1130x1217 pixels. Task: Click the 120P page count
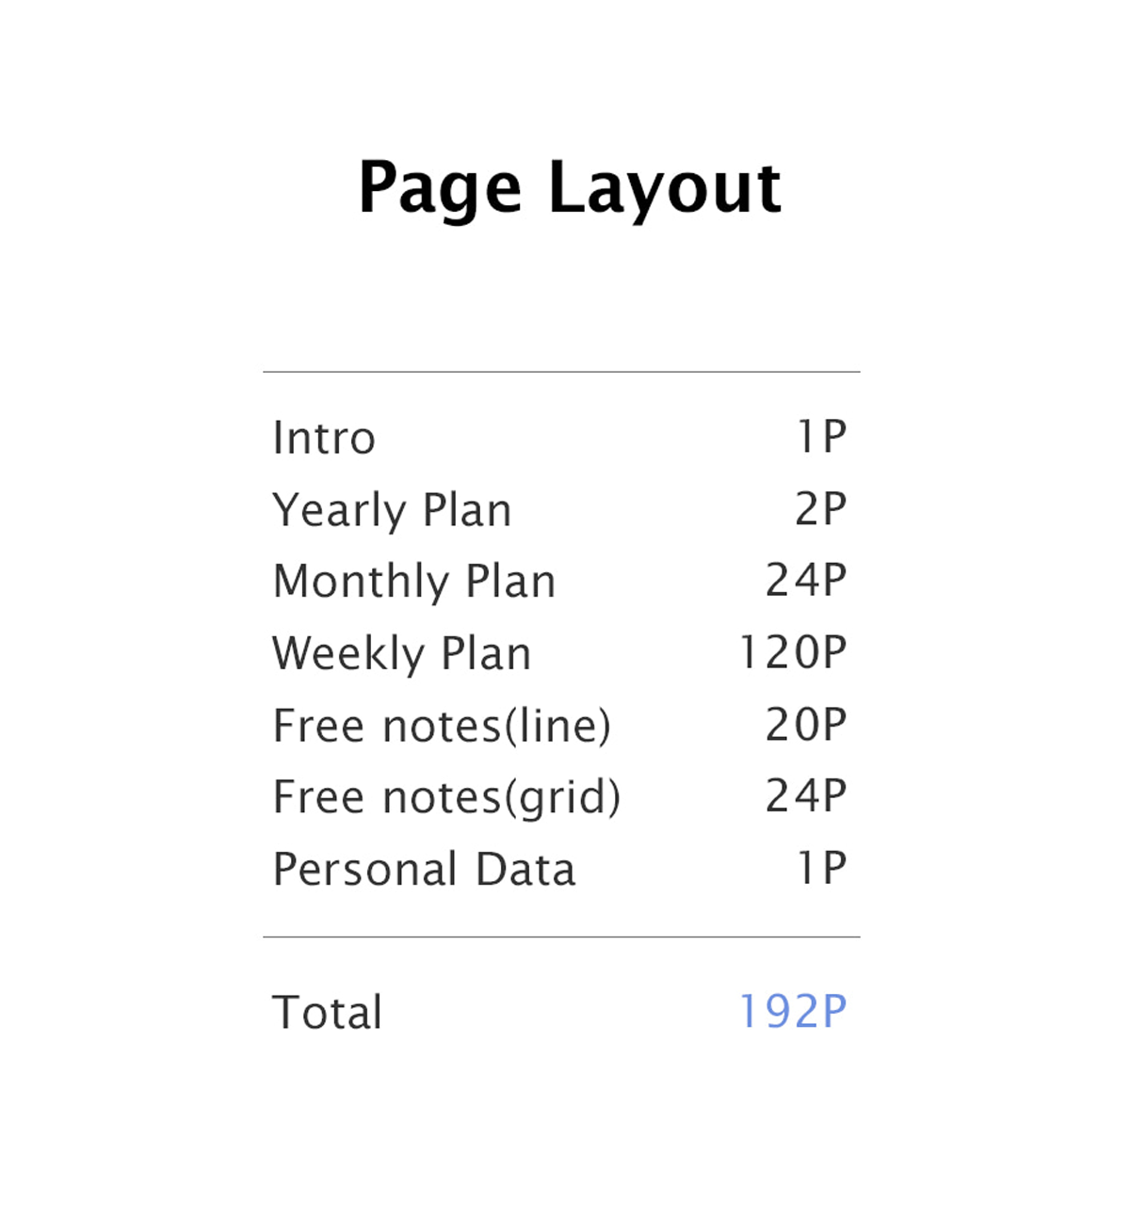click(x=793, y=652)
